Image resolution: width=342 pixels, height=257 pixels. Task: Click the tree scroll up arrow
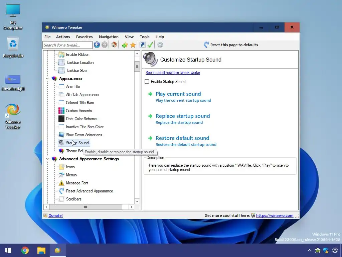click(x=137, y=54)
